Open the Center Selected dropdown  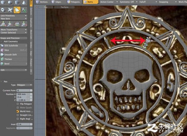(14, 33)
